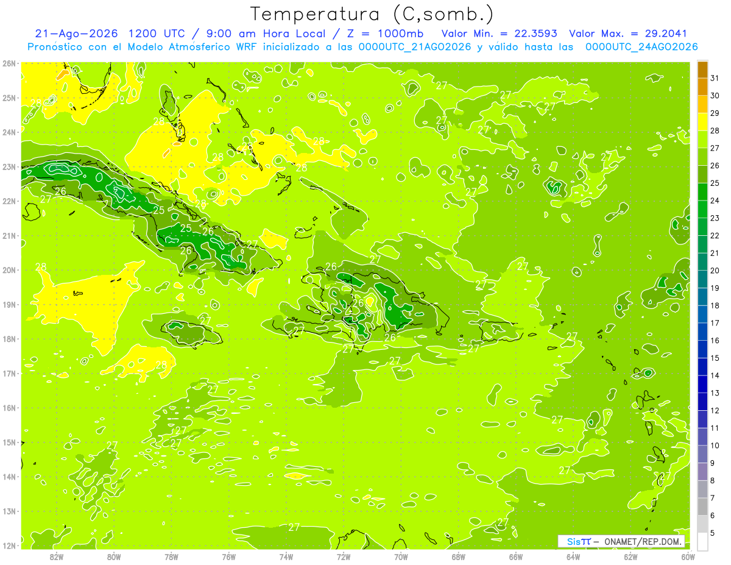Click the legend label "19"
This screenshot has height=565, width=731.
point(715,288)
